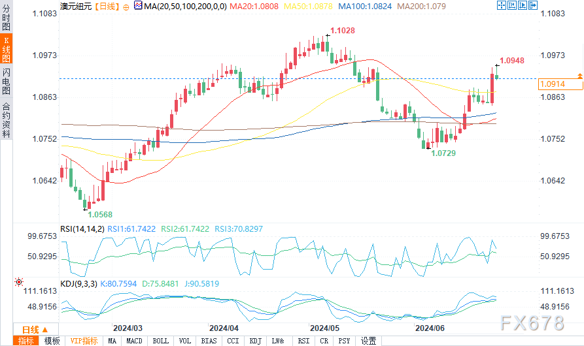Click the J:90.5819 value
The image size is (584, 346).
201,284
